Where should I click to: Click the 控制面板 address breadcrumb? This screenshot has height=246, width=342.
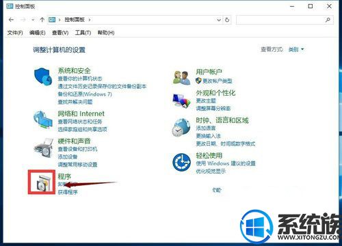click(75, 20)
